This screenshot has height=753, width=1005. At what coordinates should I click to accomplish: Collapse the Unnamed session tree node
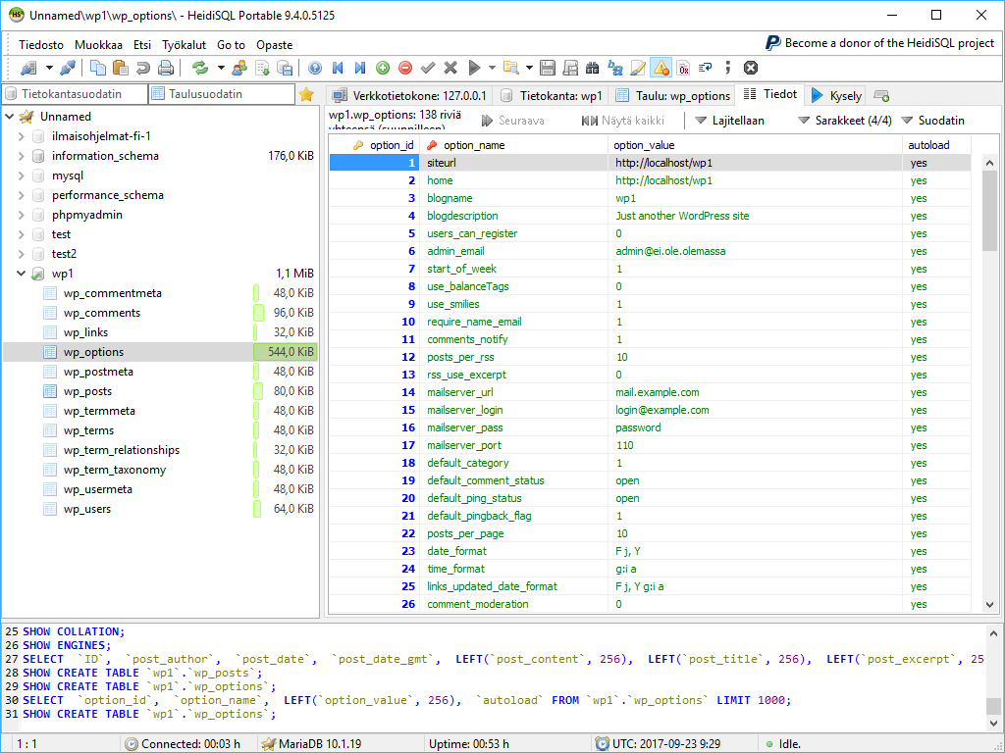(x=10, y=117)
